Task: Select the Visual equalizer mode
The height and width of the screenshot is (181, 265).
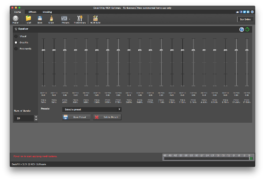Action: point(16,36)
